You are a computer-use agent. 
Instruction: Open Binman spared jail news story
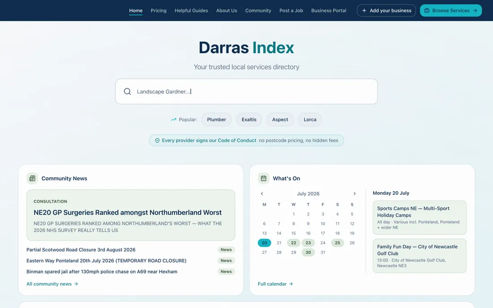click(102, 272)
